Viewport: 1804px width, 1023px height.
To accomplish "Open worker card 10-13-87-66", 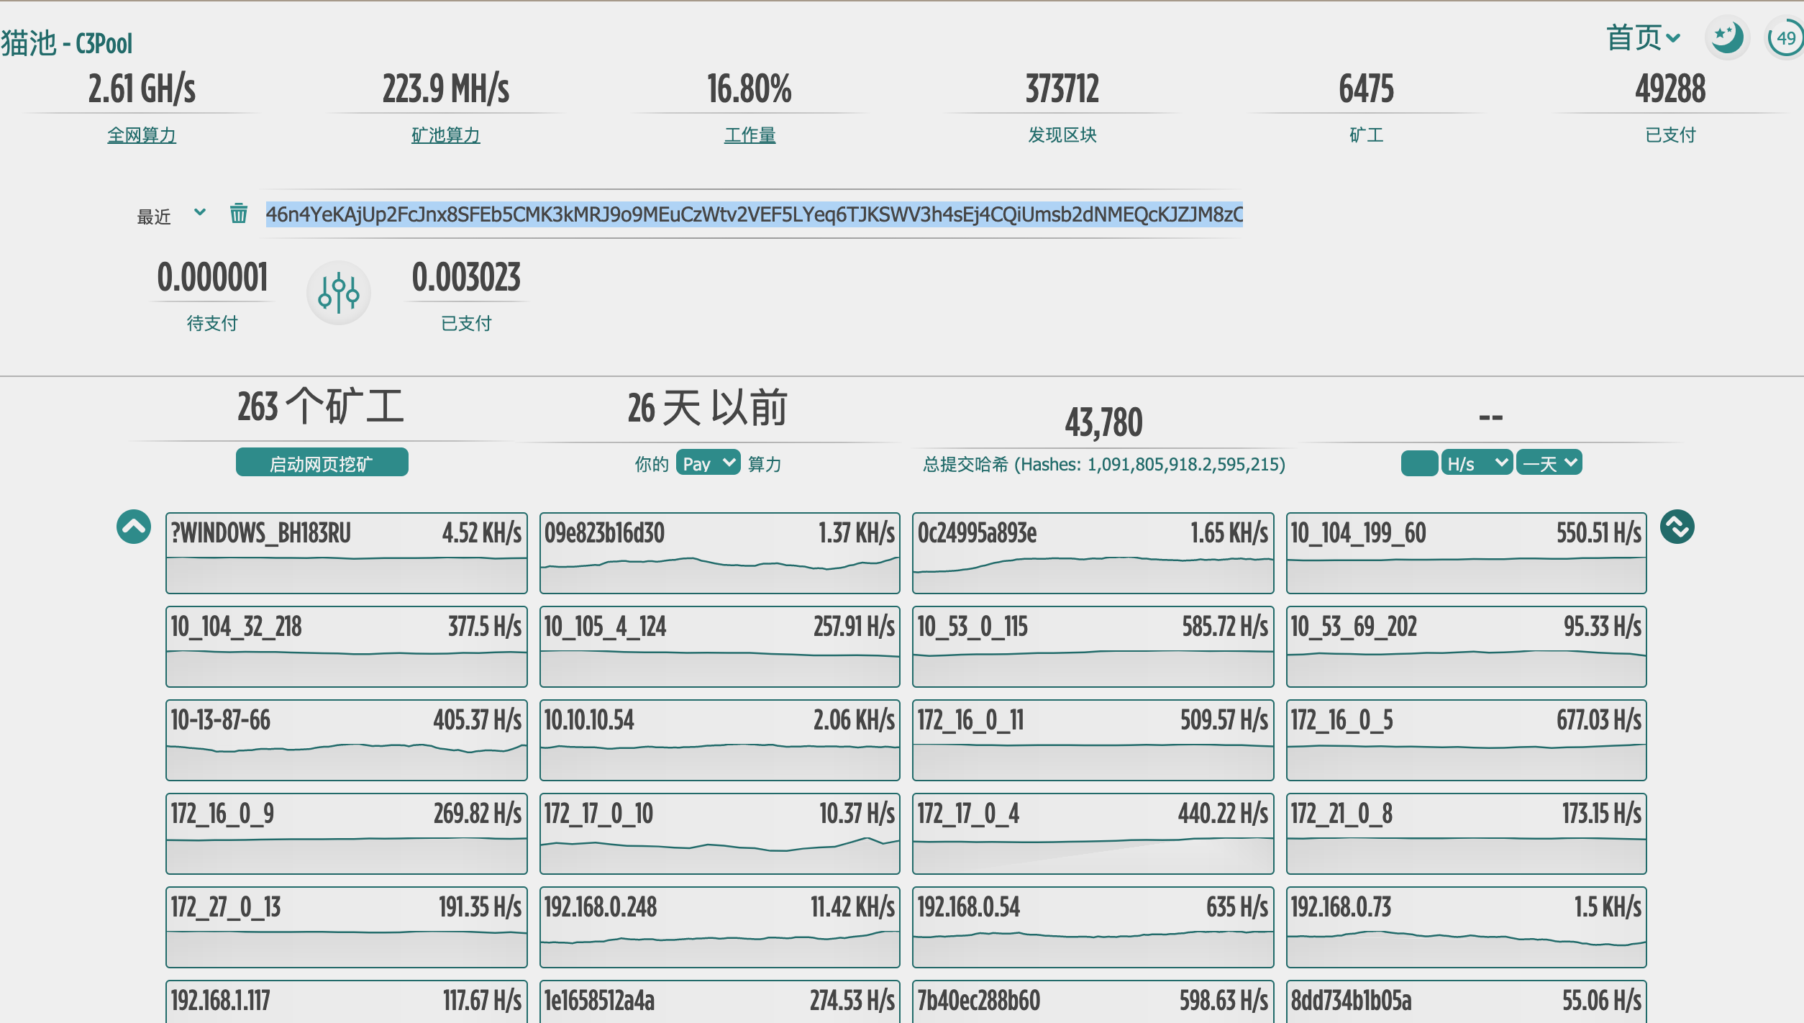I will (347, 740).
